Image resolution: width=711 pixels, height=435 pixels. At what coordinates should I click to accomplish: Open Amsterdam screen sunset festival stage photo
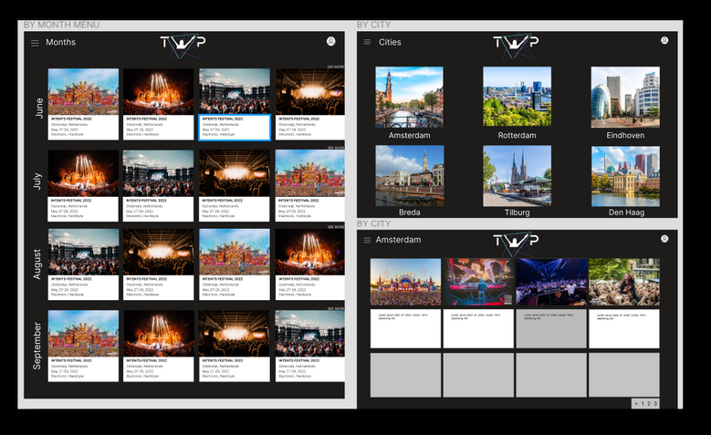405,282
